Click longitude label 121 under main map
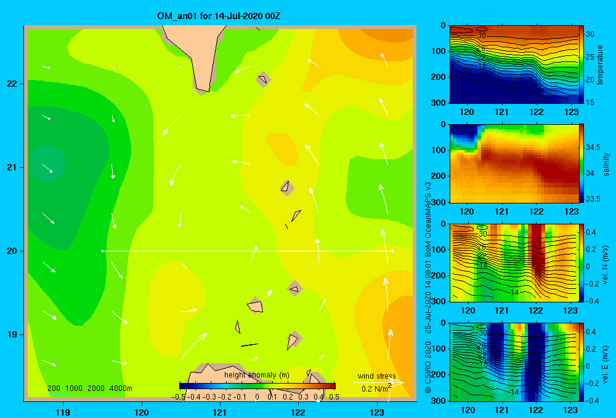616x418 pixels. click(220, 412)
